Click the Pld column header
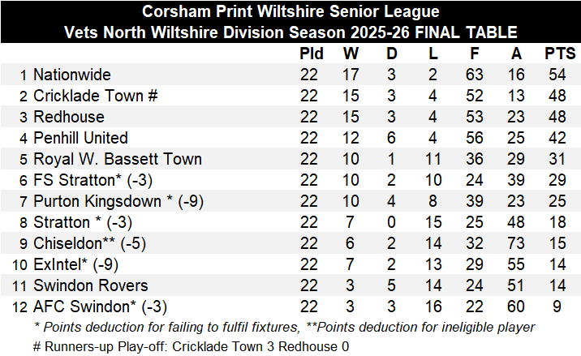 tap(312, 54)
